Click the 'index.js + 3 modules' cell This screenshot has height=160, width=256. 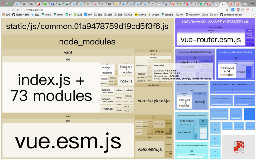click(x=107, y=70)
